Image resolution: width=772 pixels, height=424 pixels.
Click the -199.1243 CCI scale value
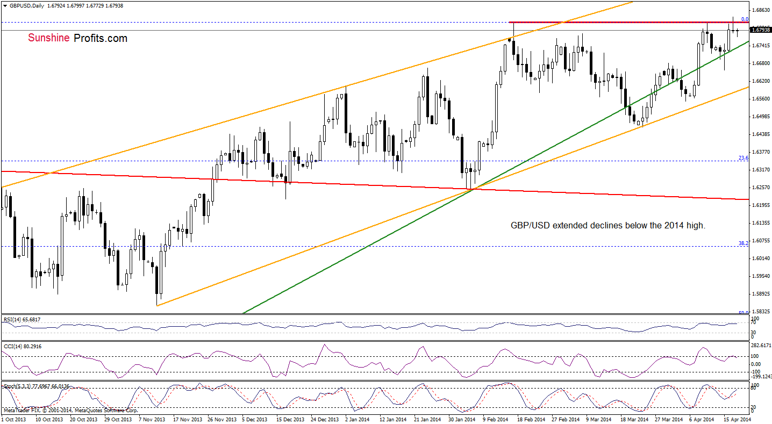click(761, 377)
